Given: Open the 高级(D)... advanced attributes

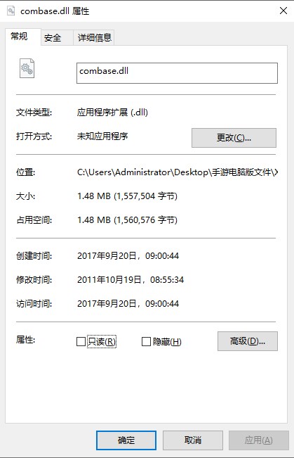Looking at the screenshot, I should tap(248, 341).
